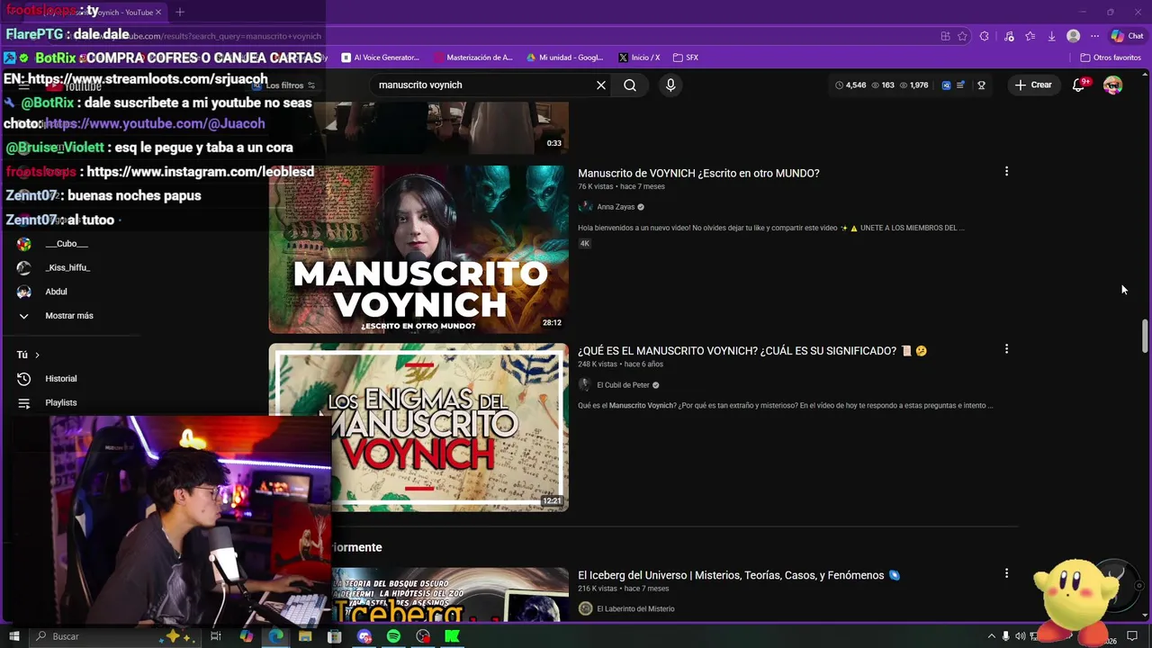Screen dimensions: 1152x648
Task: Open _Kiss_hiffu_ subscription channel
Action: coord(67,267)
